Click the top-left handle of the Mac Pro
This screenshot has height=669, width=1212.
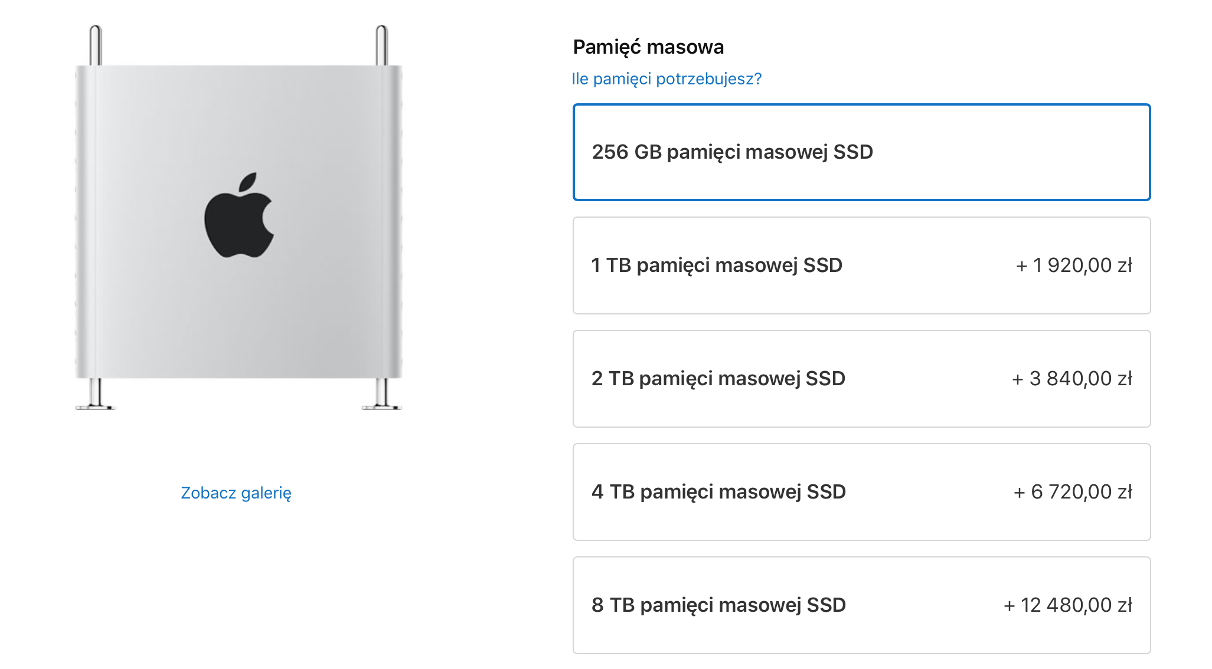coord(95,45)
